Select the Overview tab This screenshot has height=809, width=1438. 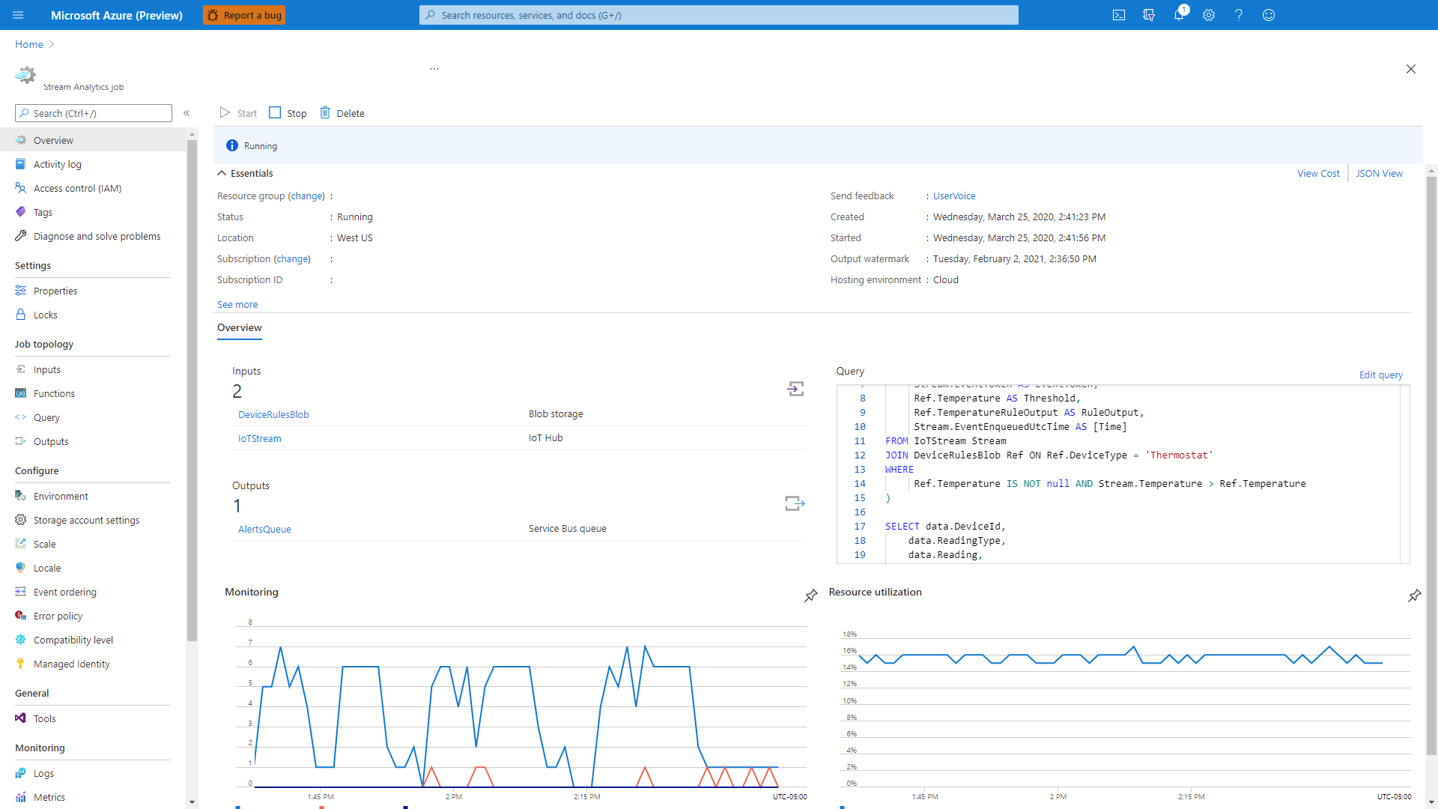click(238, 327)
